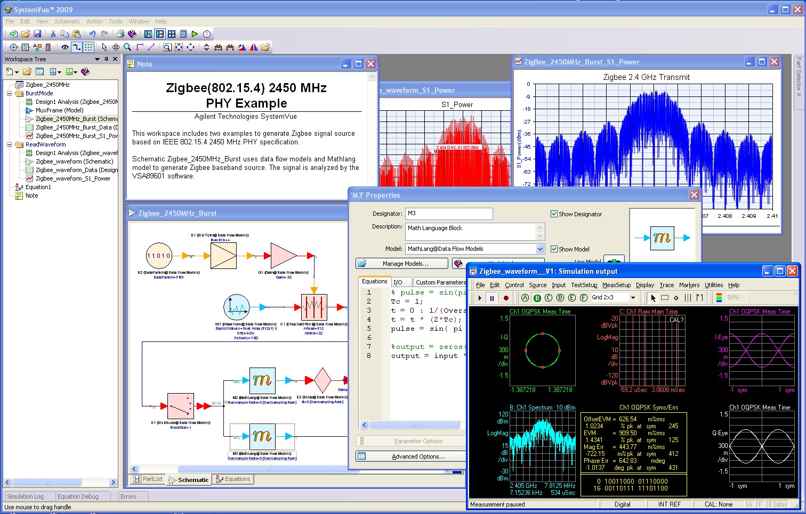Open the Grid 2x3 layout dropdown
806x514 pixels.
(633, 298)
